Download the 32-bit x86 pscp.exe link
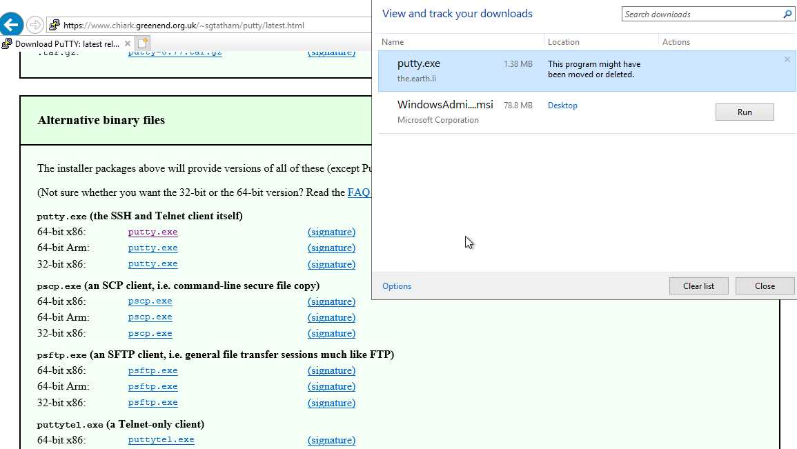This screenshot has width=797, height=449. tap(150, 334)
